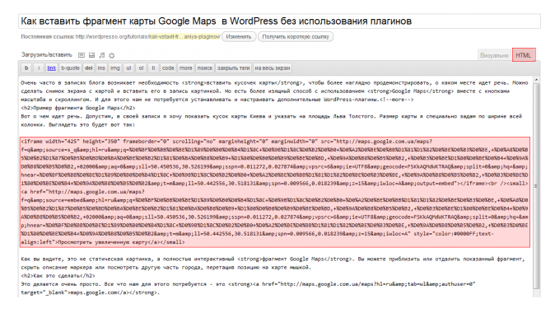The width and height of the screenshot is (555, 322).
Task: Click the code quicktag button
Action: coord(168,68)
